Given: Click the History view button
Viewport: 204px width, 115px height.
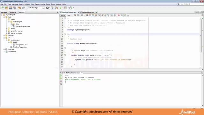Looking at the screenshot, I should coord(69,15).
